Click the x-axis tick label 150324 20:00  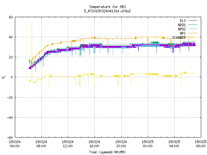coord(121,144)
